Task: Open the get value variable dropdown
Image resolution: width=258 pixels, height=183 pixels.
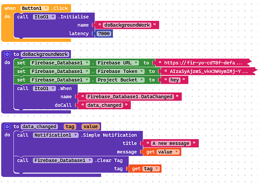Action: [168, 152]
